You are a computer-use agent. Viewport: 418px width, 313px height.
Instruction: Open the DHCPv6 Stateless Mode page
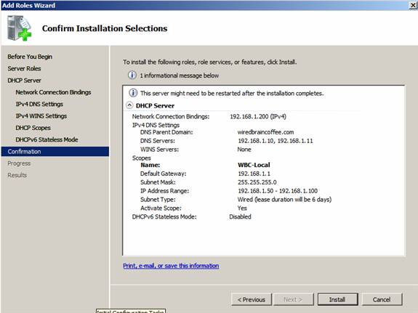click(47, 139)
